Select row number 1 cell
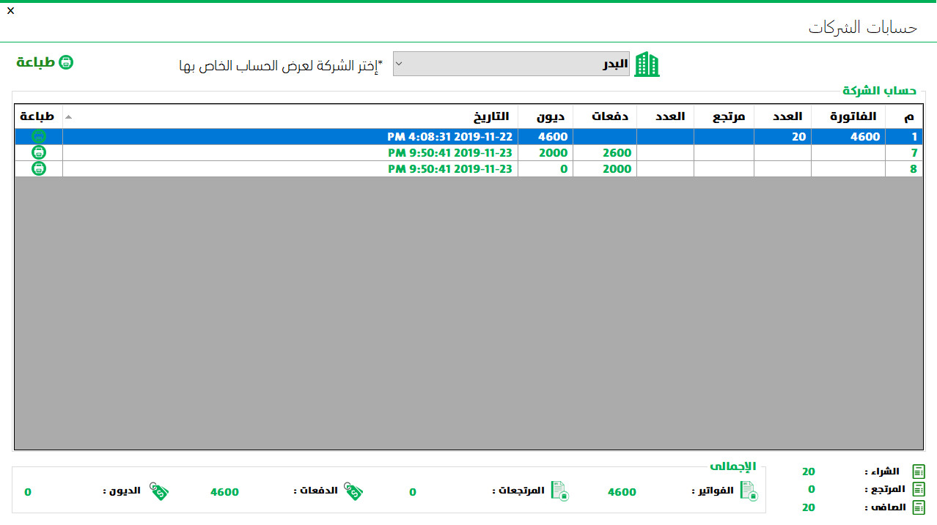Screen dimensions: 937x525 (904, 137)
